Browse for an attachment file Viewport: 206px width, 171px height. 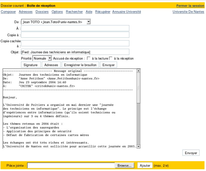124,165
